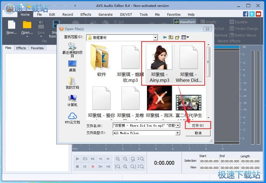The height and width of the screenshot is (183, 266).
Task: Click the red Record button
Action: [93, 167]
